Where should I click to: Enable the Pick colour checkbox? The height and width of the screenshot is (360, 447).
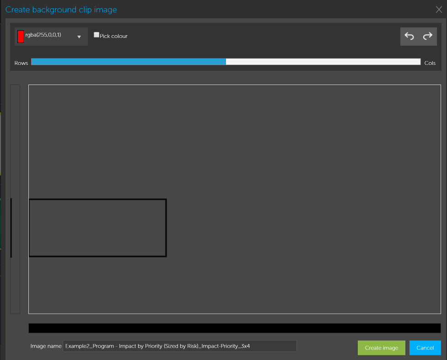(x=97, y=35)
